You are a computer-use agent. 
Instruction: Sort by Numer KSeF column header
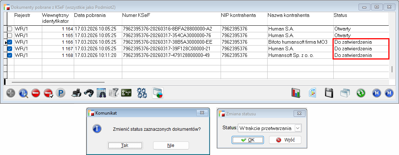tap(171, 15)
